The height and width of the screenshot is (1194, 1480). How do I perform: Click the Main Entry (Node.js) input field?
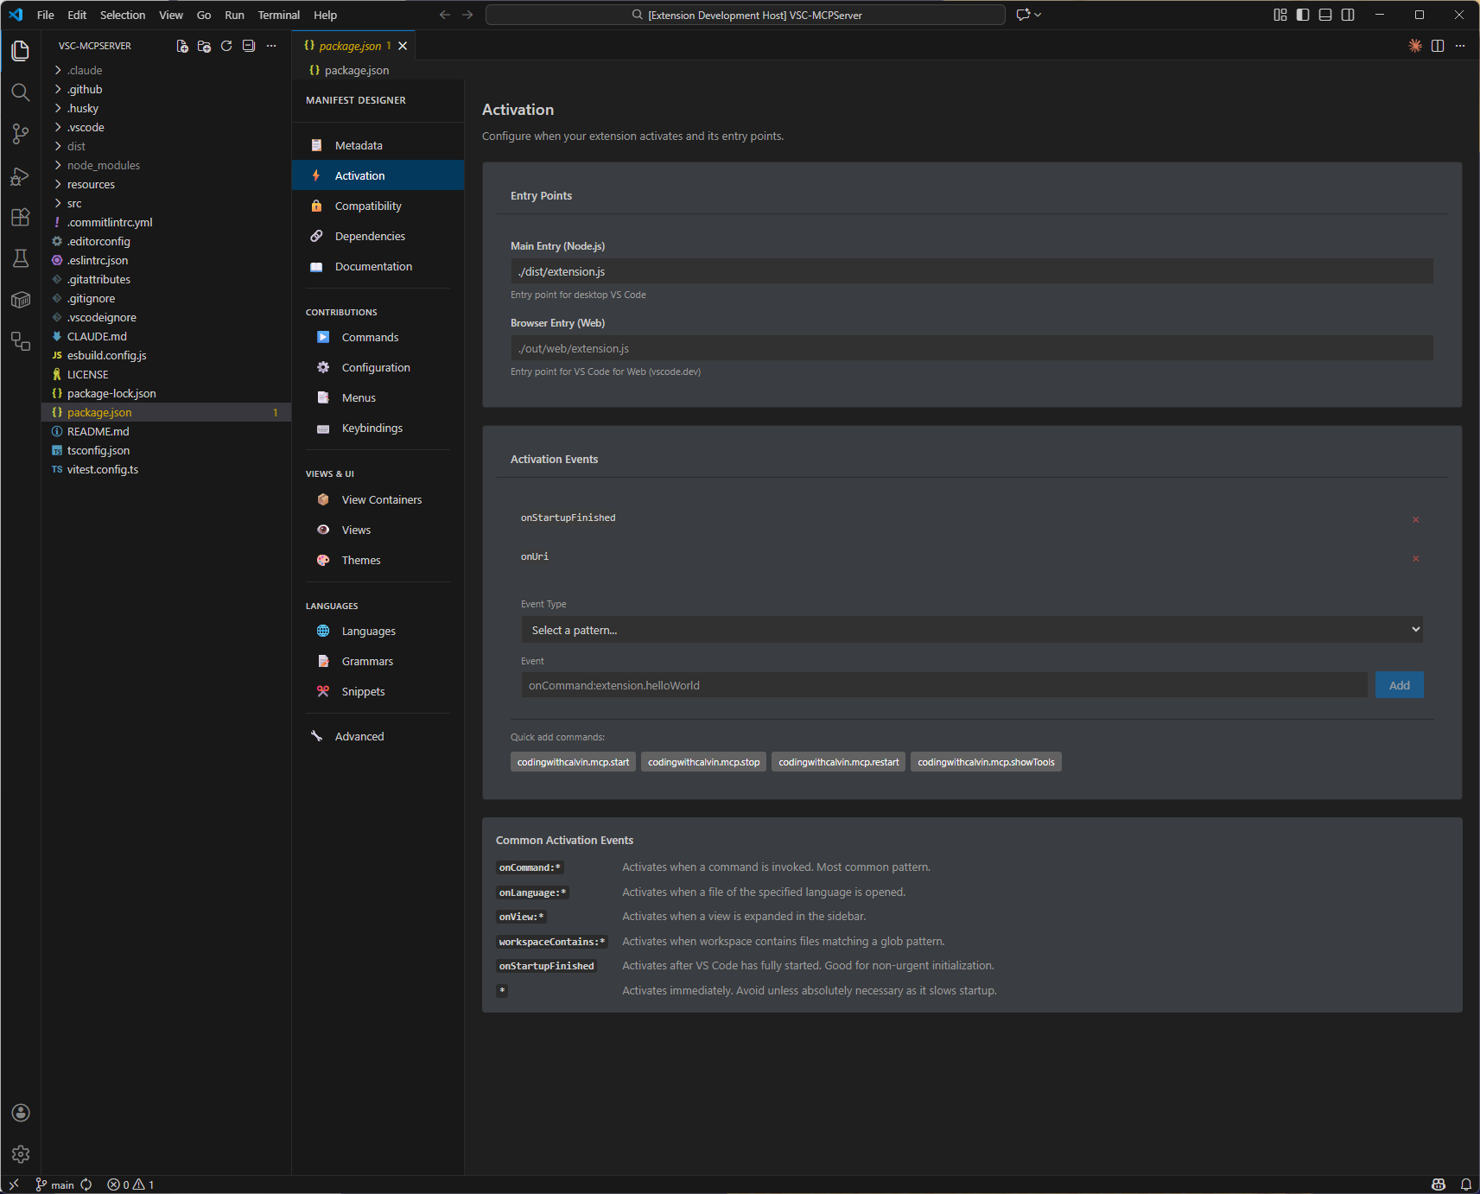[972, 271]
